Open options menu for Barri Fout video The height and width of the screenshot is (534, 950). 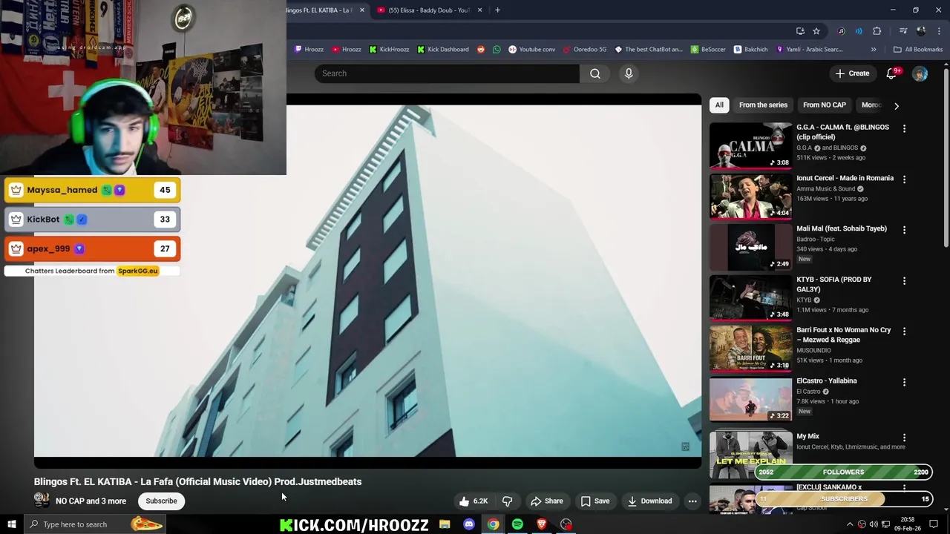click(904, 332)
